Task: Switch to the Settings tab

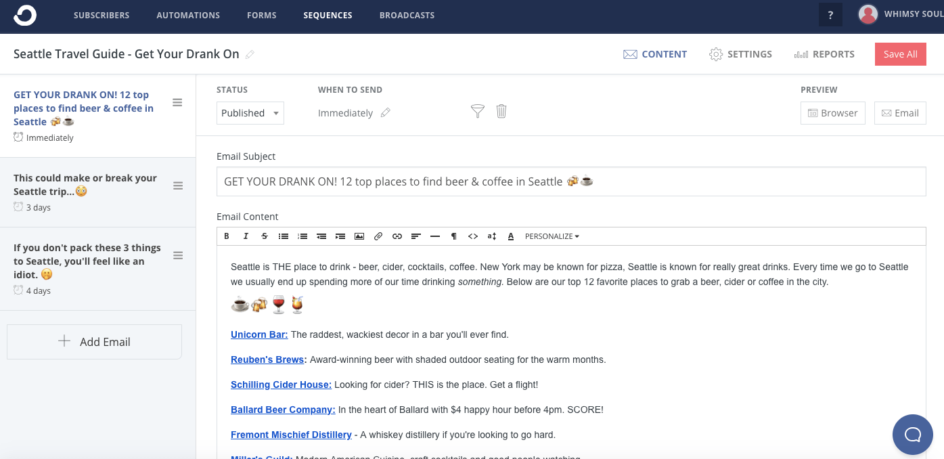Action: click(x=740, y=54)
